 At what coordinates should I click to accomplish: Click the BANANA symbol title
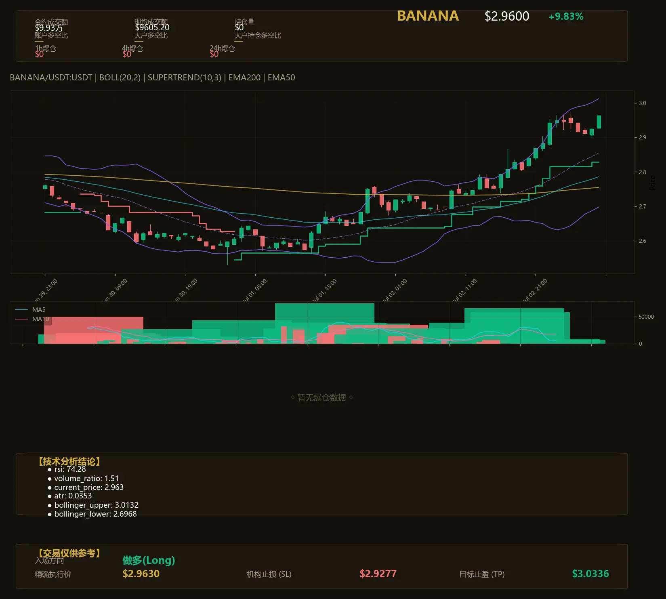click(428, 16)
